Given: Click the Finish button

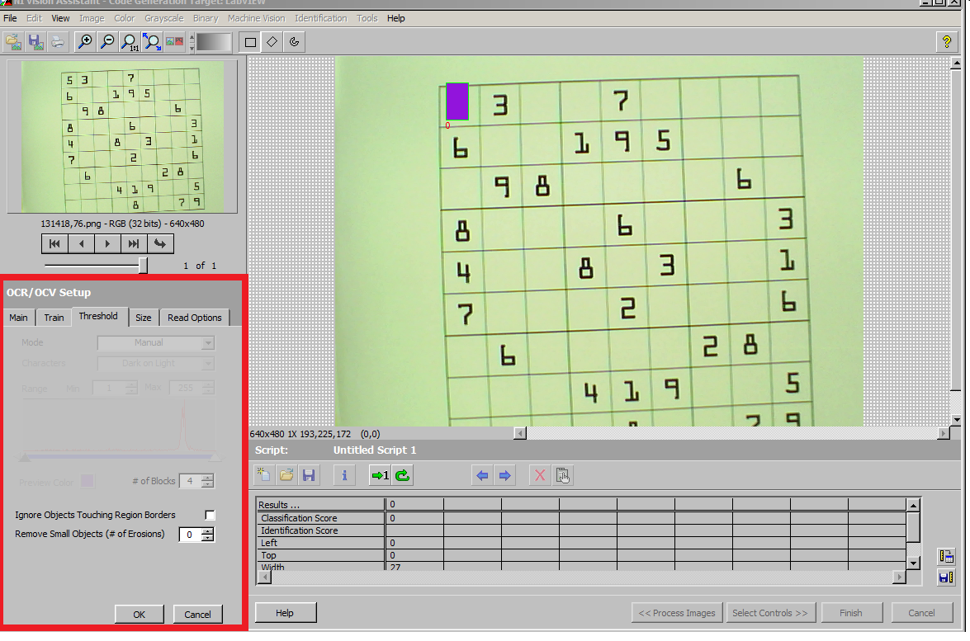Looking at the screenshot, I should pos(850,613).
